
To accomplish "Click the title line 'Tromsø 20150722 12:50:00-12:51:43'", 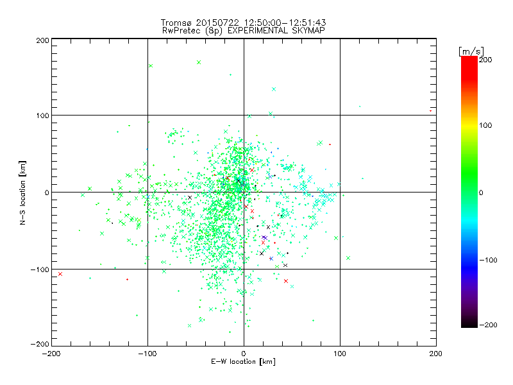I will click(243, 22).
